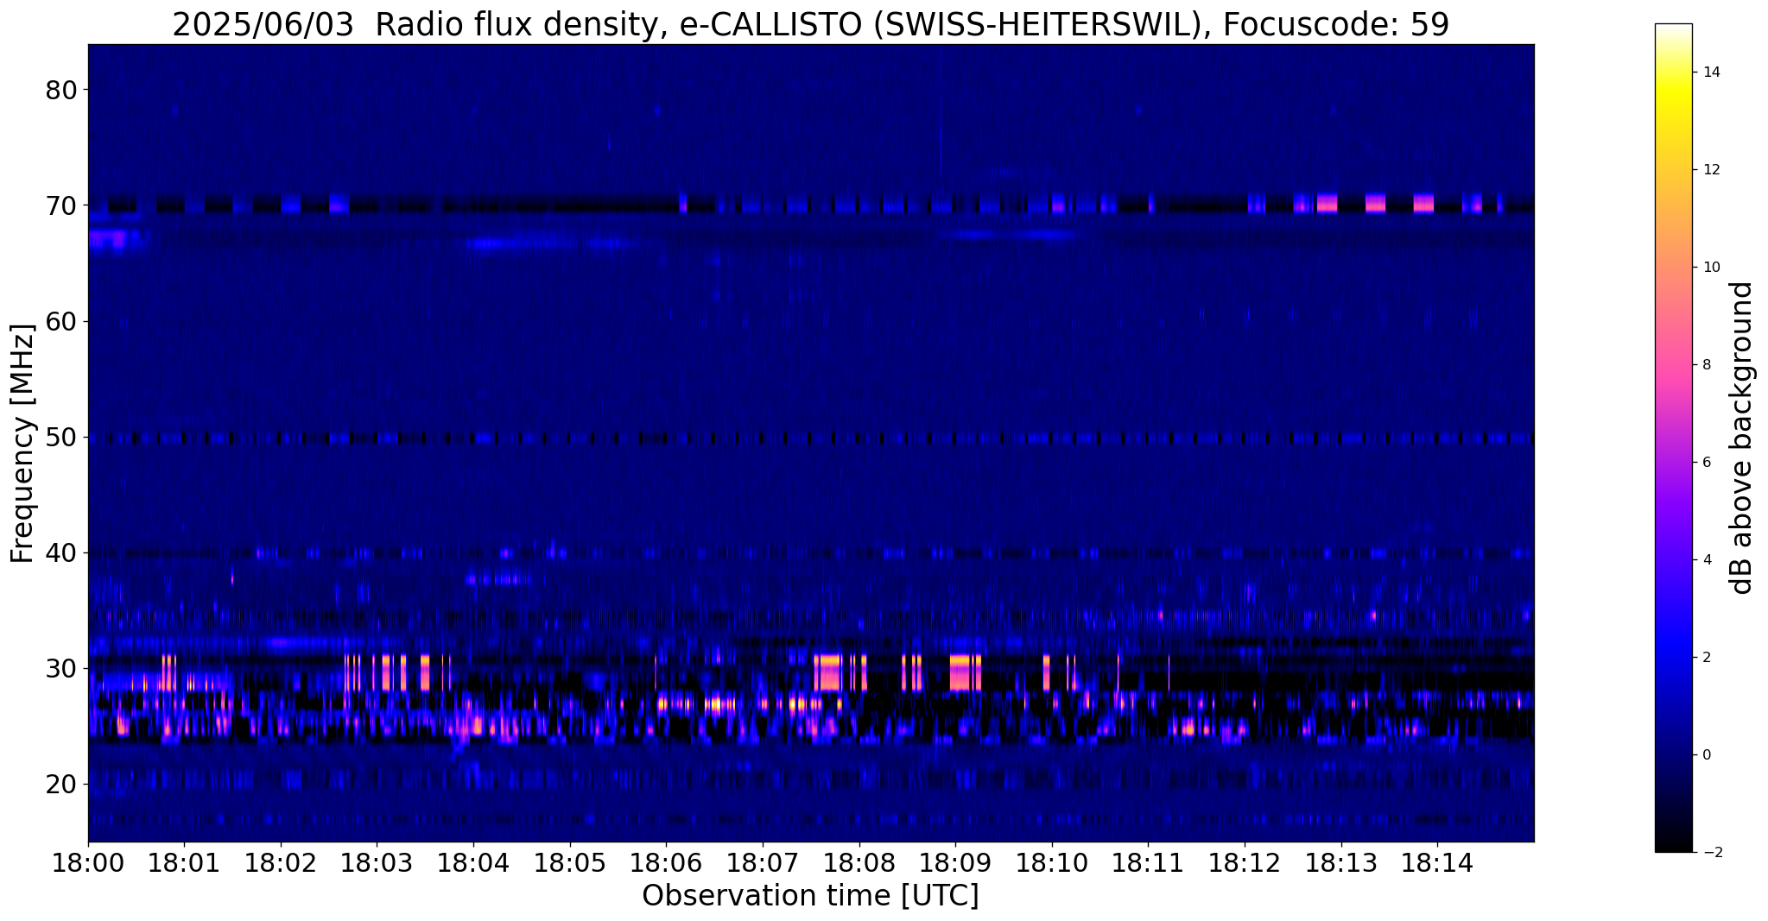Click the 20 MHz frequency tick label
This screenshot has height=921, width=1768.
click(61, 784)
